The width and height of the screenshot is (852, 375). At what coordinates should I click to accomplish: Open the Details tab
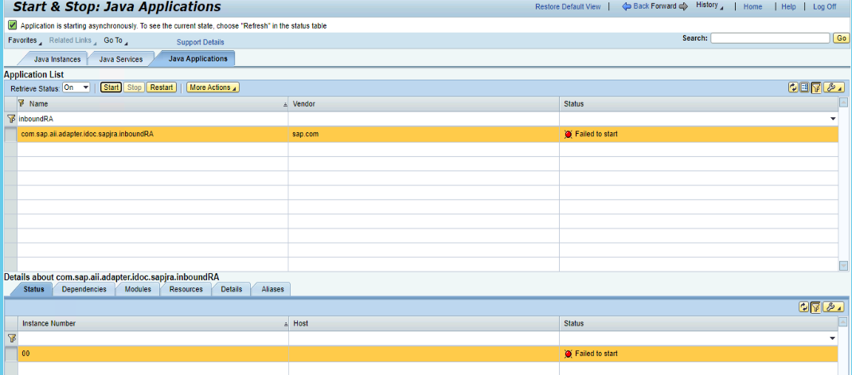[232, 289]
